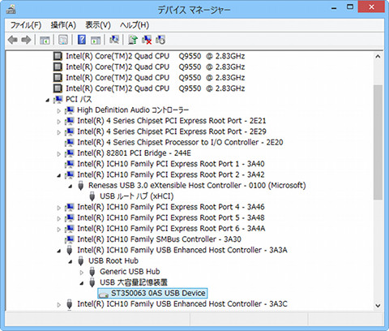Collapse the USB Root Hub node
Viewport: 389px width, 331px height.
coord(71,261)
